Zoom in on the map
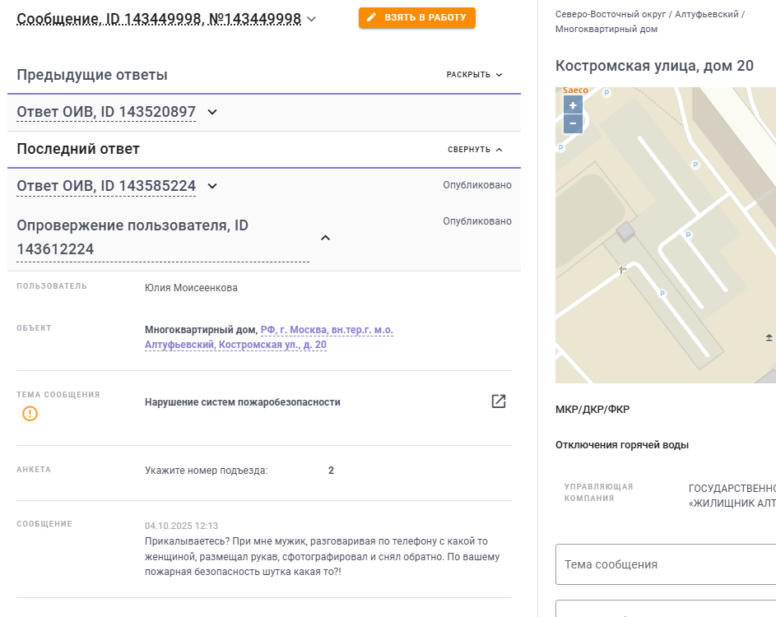 (x=573, y=104)
